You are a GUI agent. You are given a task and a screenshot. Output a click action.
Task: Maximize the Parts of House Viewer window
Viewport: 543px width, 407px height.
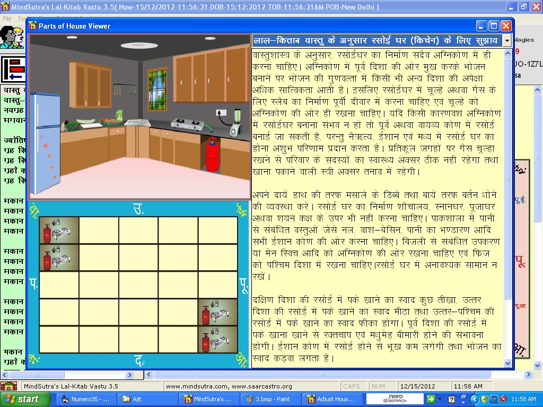point(494,25)
